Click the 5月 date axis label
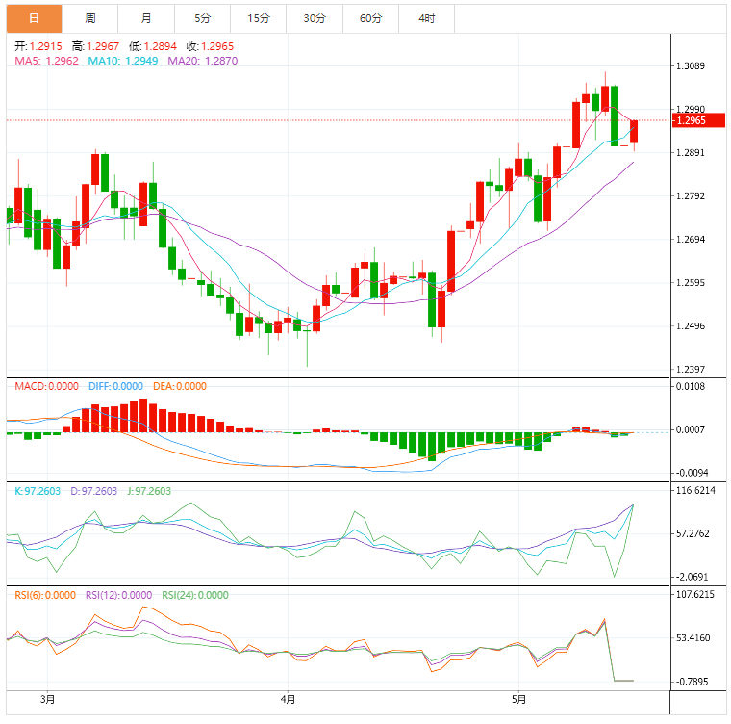The height and width of the screenshot is (724, 731). pyautogui.click(x=518, y=699)
